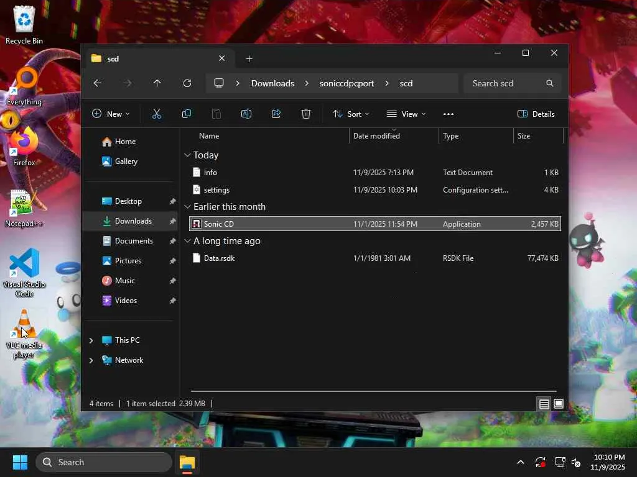This screenshot has width=637, height=477.
Task: Open the New dropdown menu
Action: point(111,114)
